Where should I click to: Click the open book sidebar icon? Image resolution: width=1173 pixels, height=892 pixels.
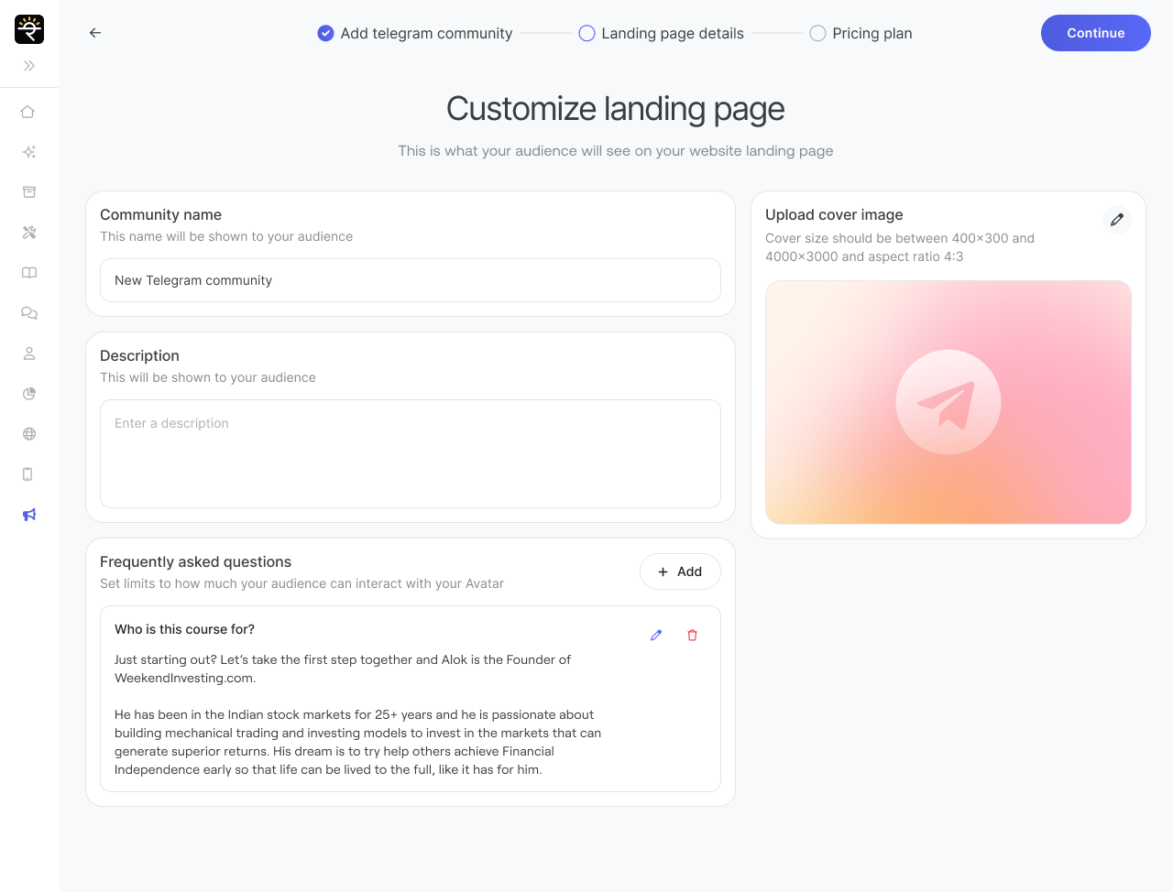[28, 273]
